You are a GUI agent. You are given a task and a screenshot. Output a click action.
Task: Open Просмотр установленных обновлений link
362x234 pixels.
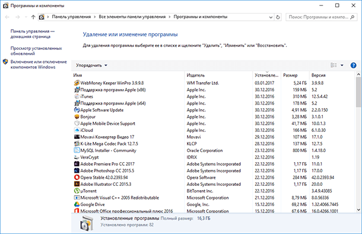[x=36, y=51]
